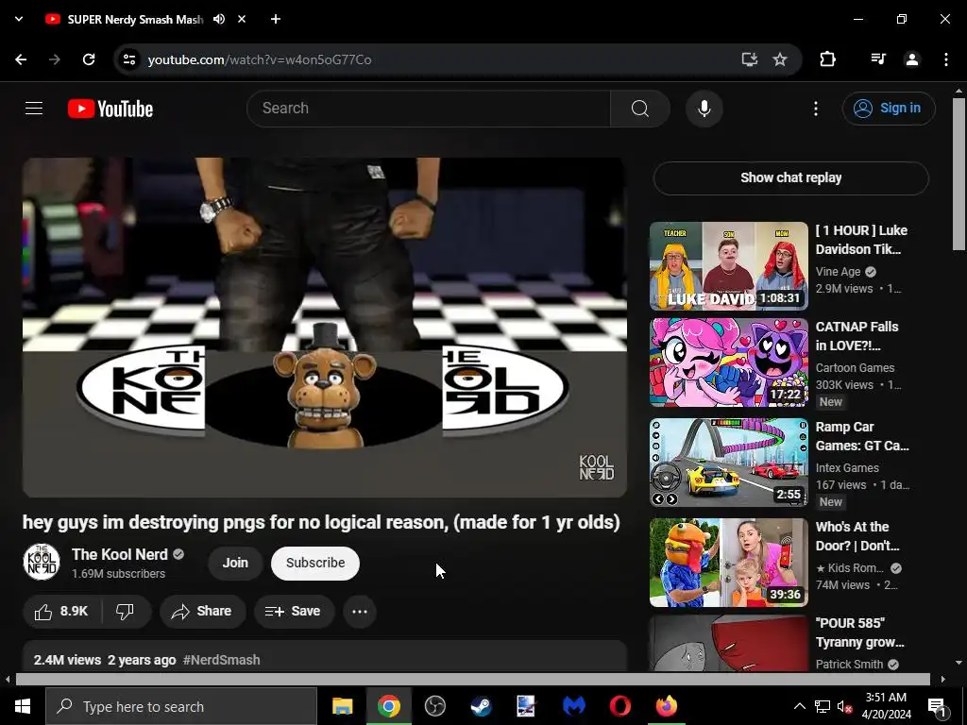The width and height of the screenshot is (967, 725).
Task: Install app icon in address bar
Action: (x=749, y=59)
